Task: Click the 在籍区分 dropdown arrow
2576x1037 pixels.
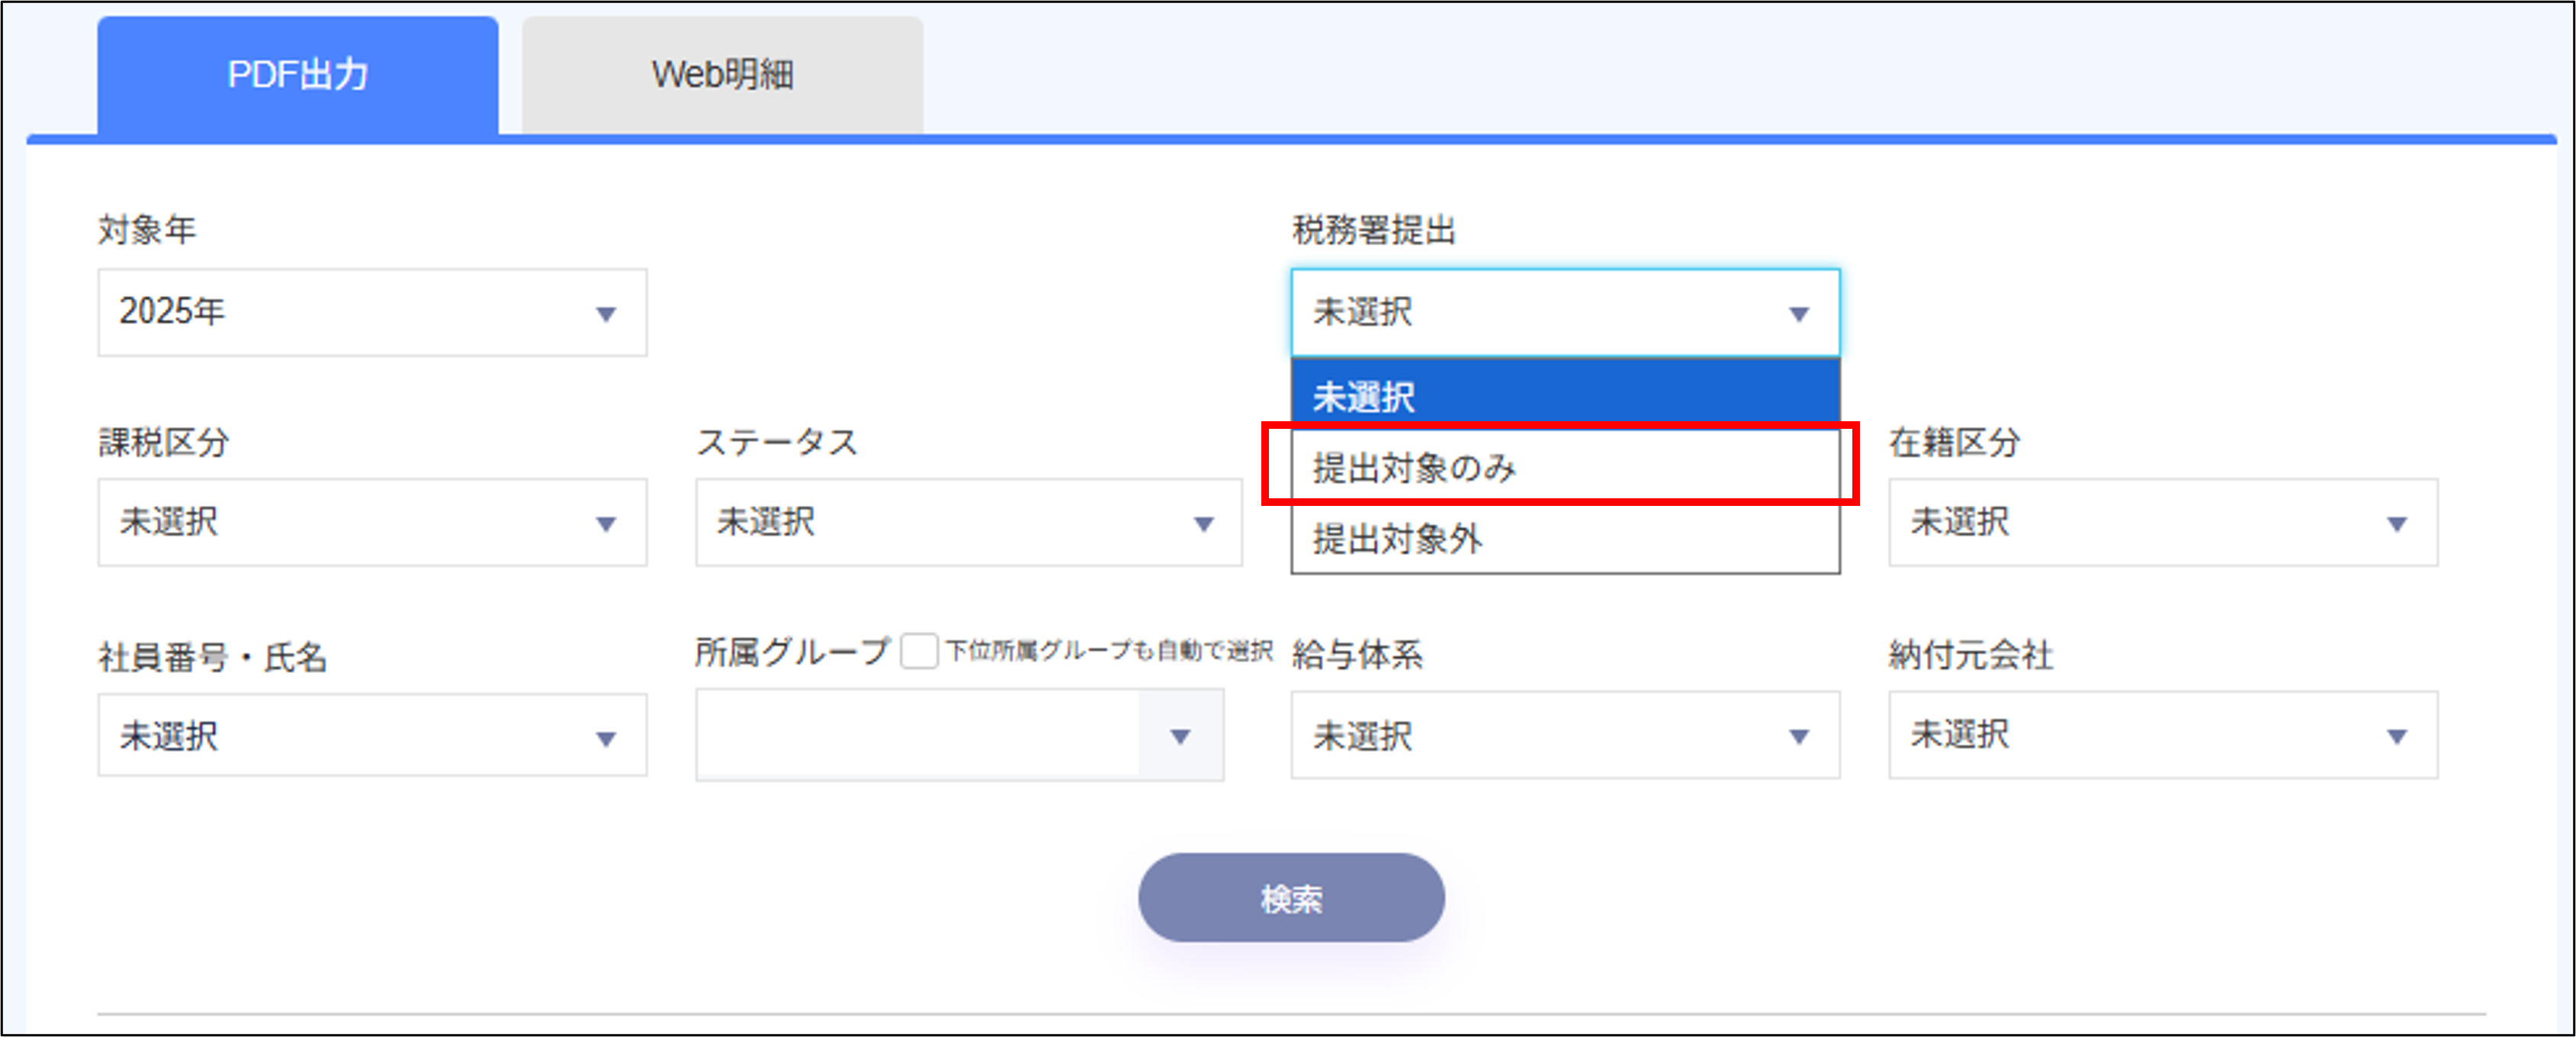Action: [x=2397, y=523]
